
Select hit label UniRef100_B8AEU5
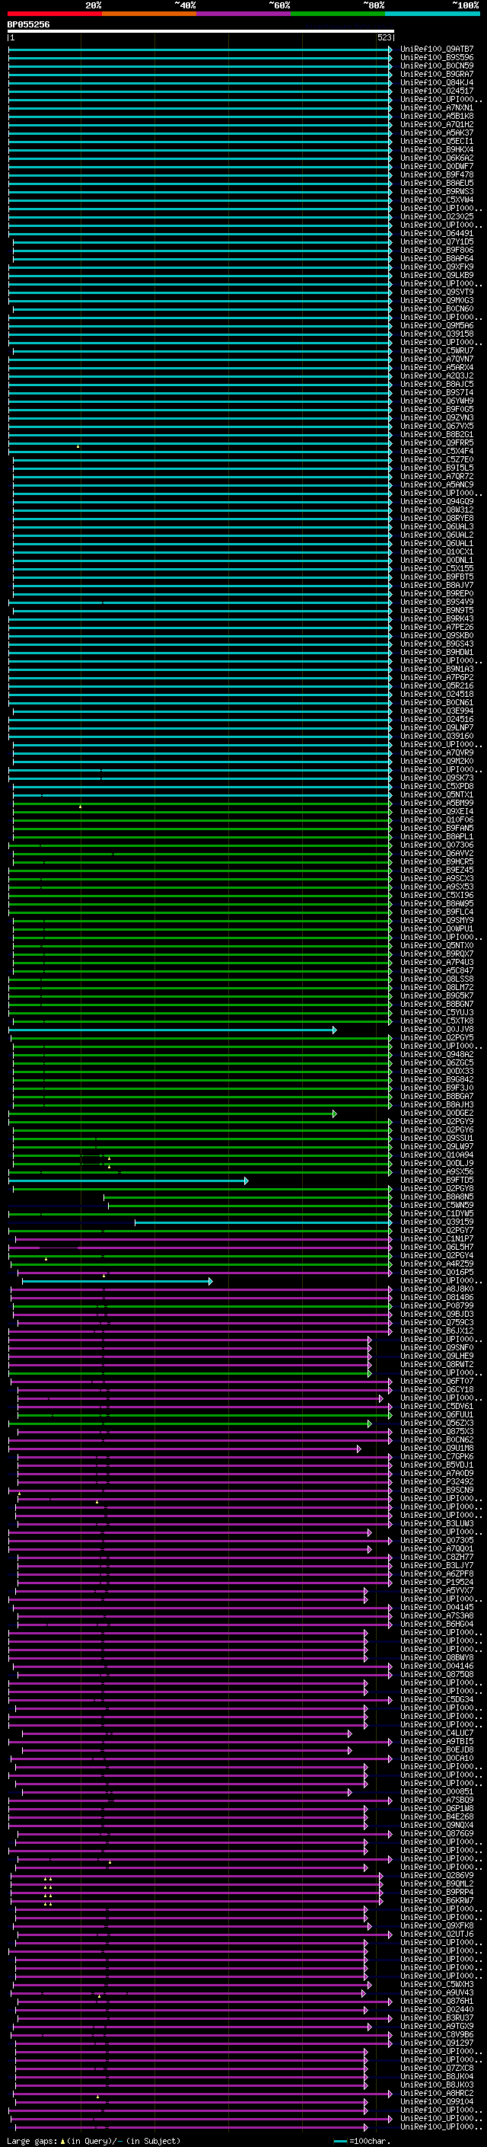(x=437, y=184)
